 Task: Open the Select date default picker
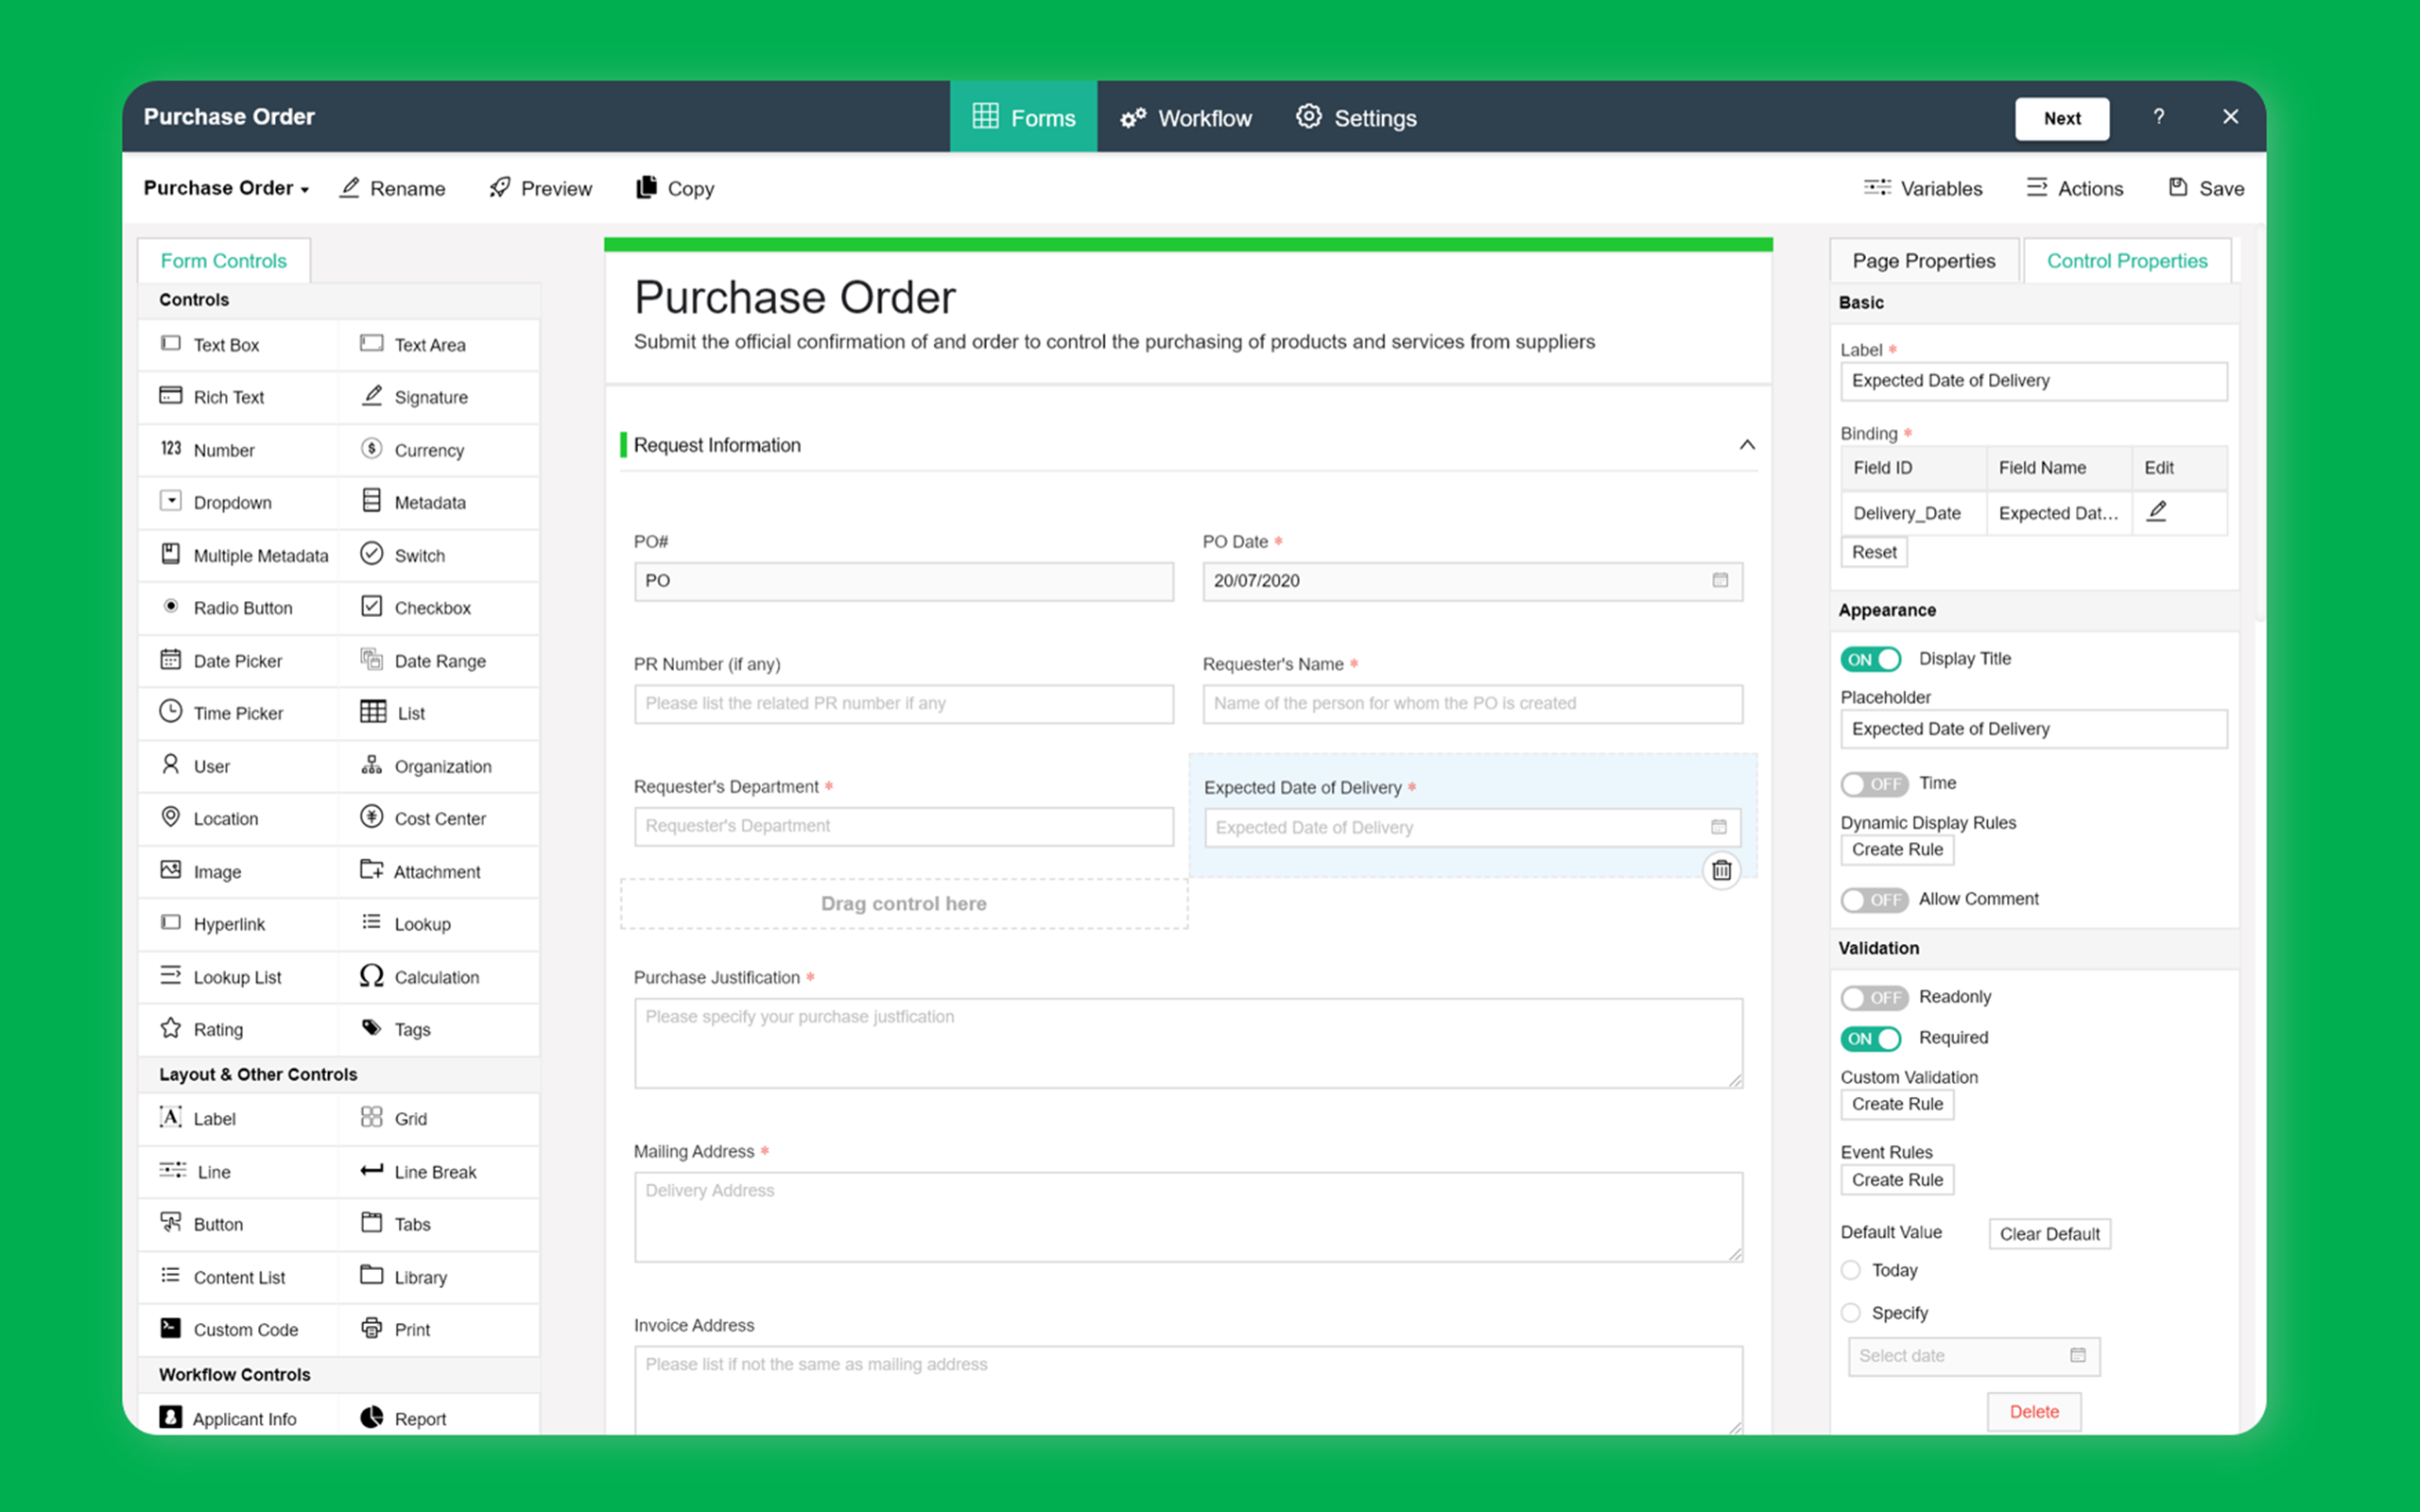1972,1356
